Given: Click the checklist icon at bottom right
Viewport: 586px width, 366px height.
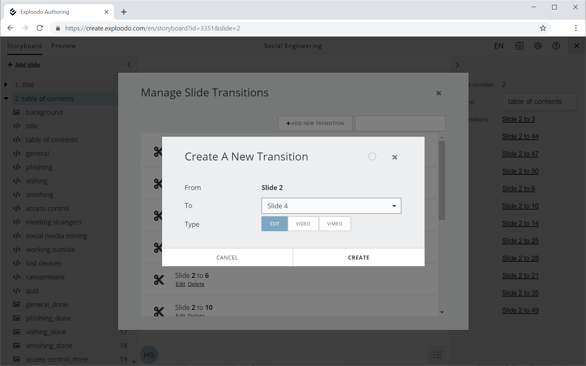Looking at the screenshot, I should coord(437,354).
